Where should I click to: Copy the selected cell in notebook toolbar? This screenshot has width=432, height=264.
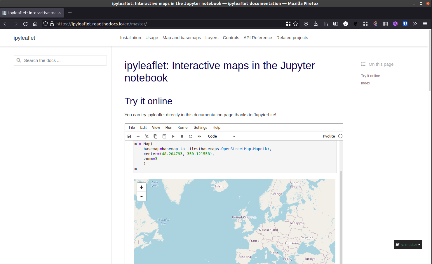156,136
